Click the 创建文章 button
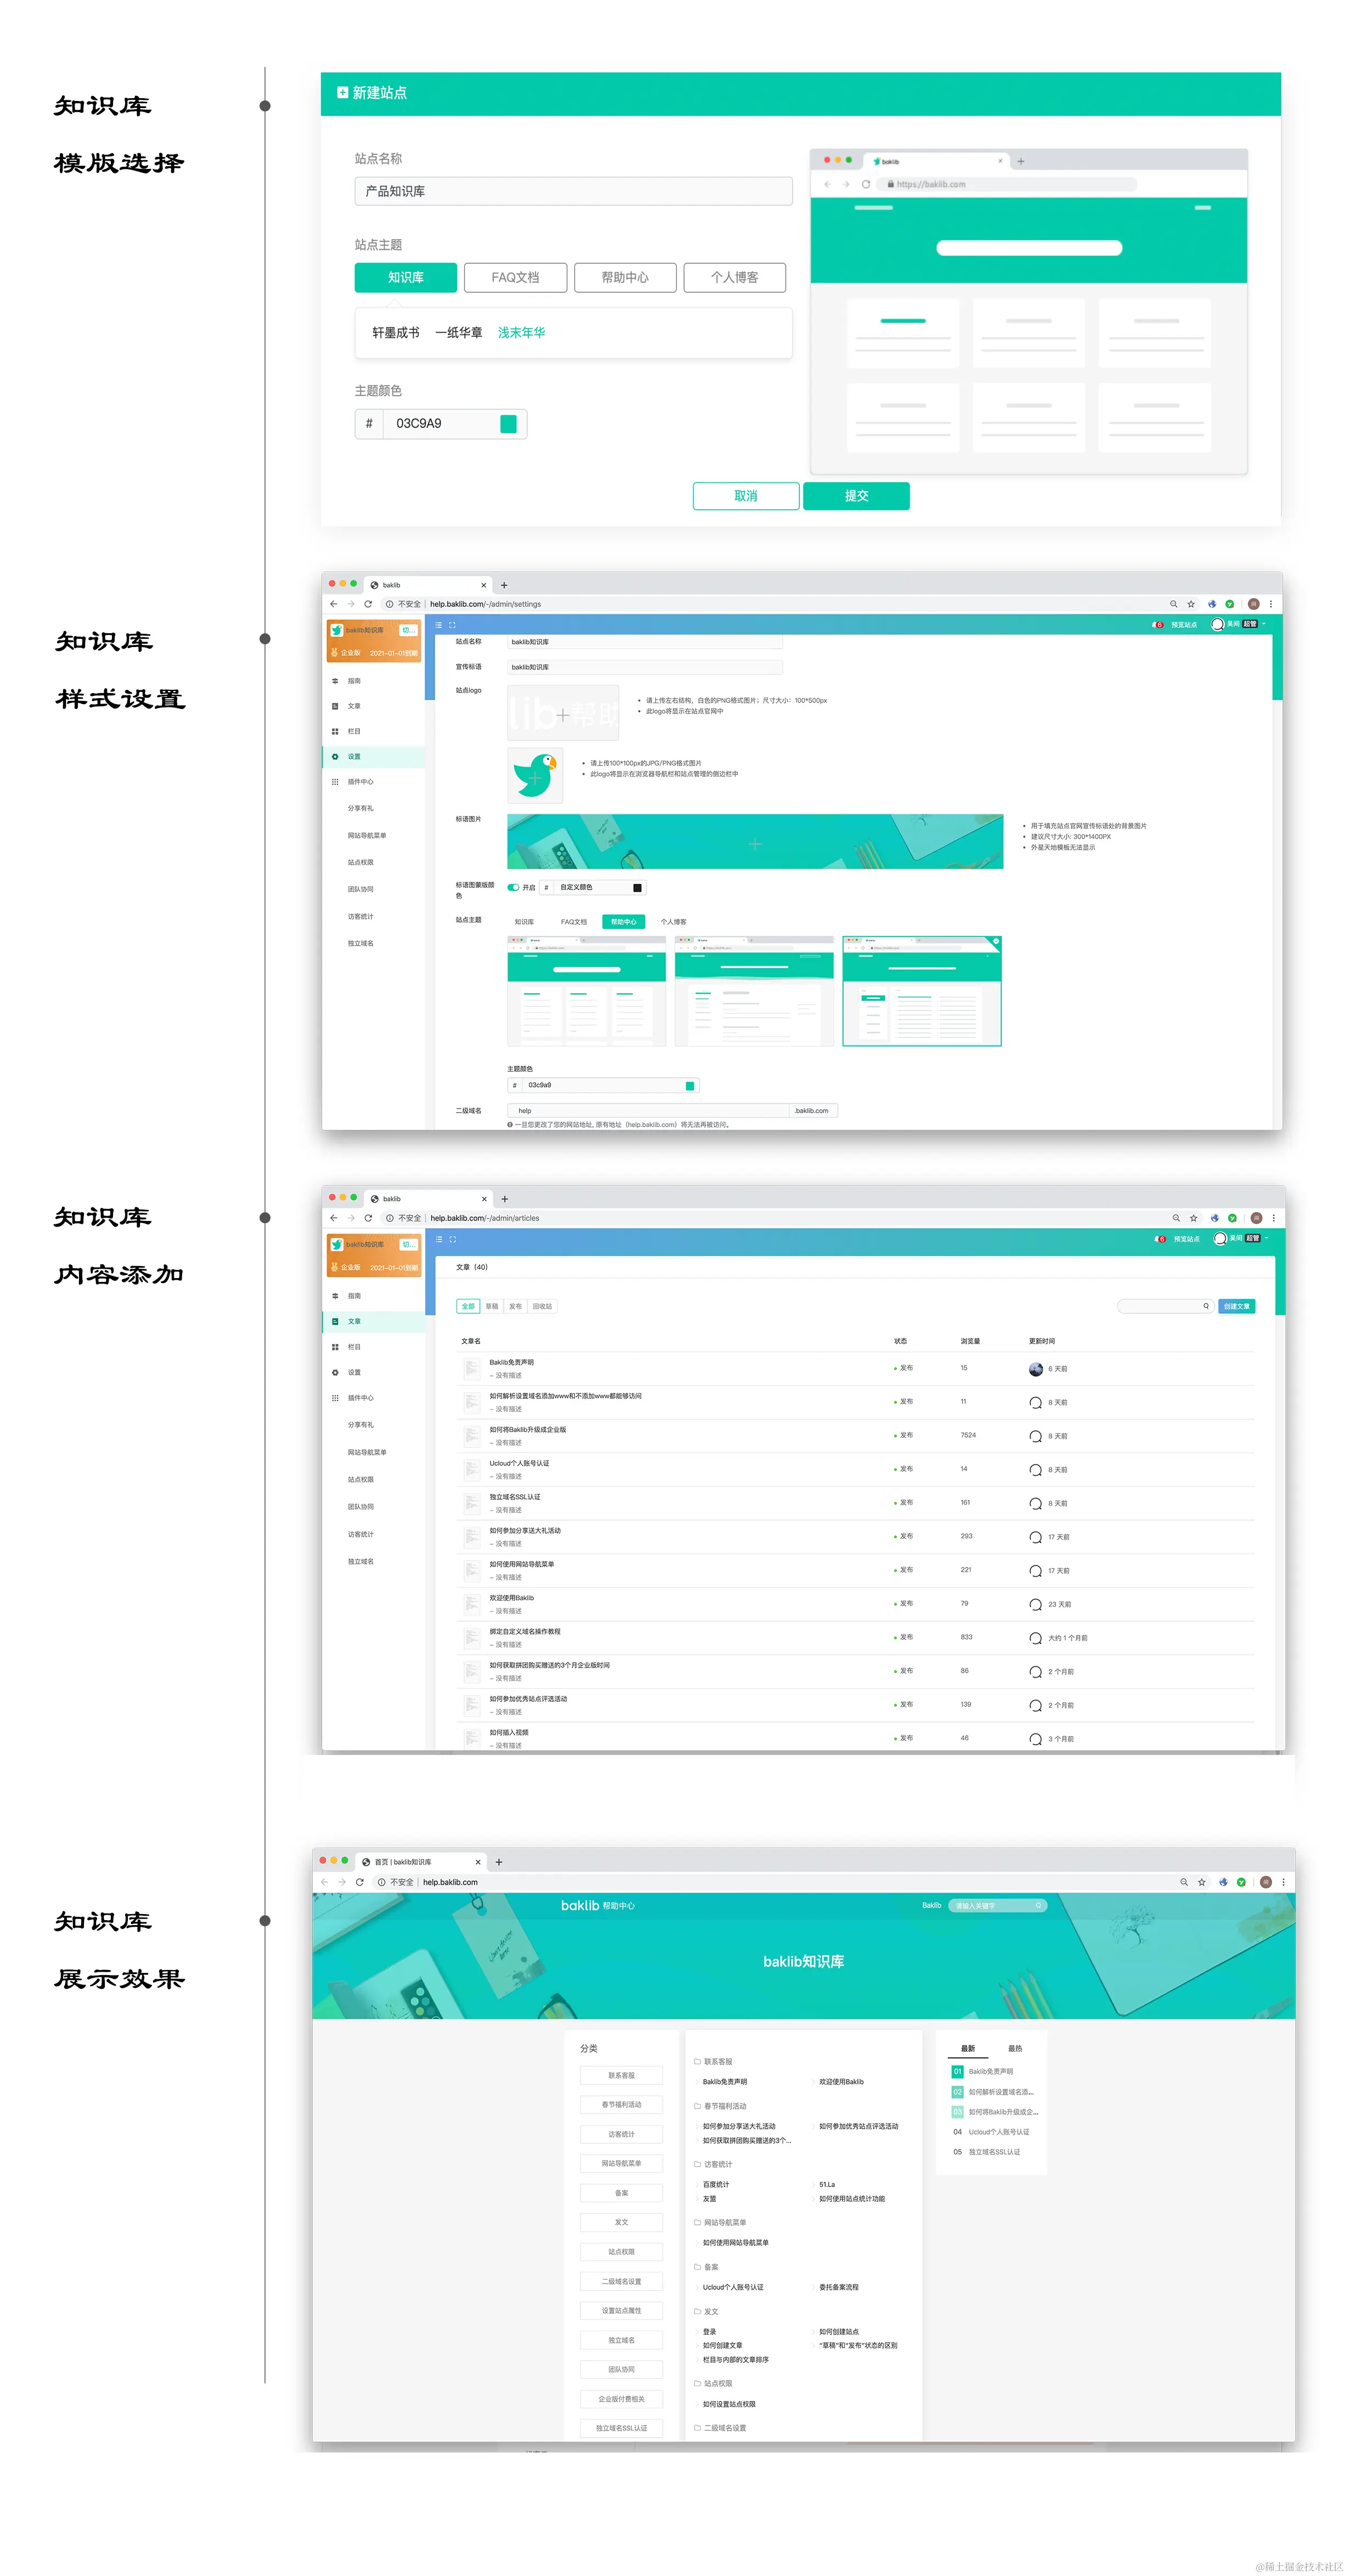The width and height of the screenshot is (1347, 2576). point(1236,1306)
